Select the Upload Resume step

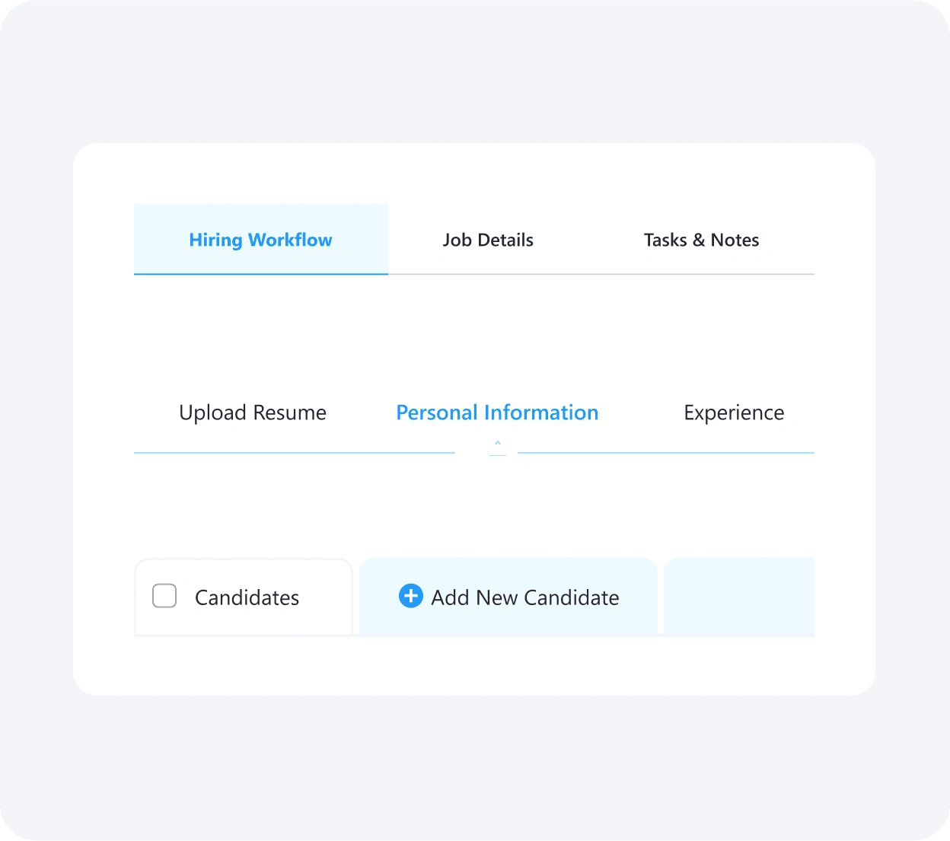[x=253, y=413]
